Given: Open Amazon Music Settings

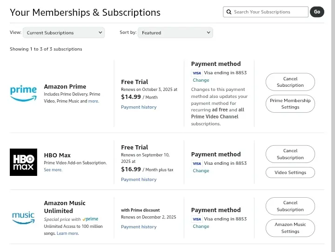Looking at the screenshot, I should [x=290, y=228].
